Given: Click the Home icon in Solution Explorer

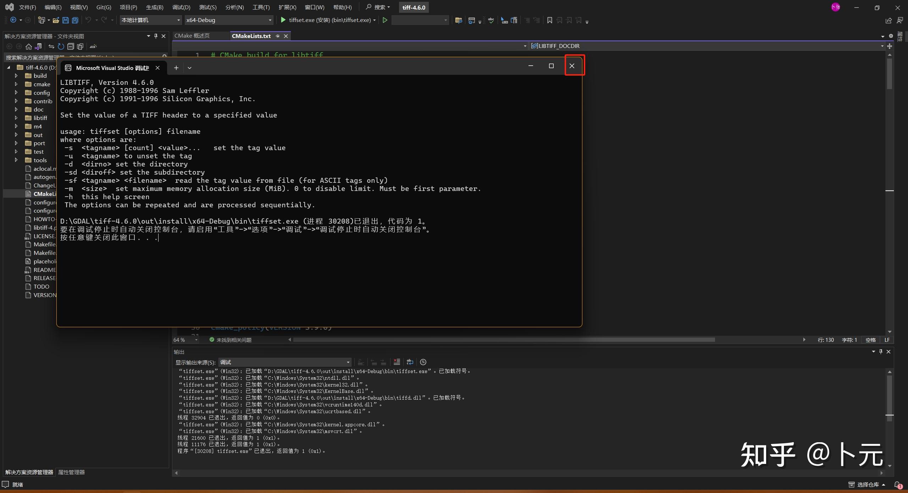Looking at the screenshot, I should 29,46.
